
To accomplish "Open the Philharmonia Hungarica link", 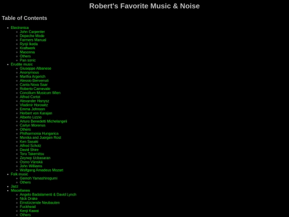I will [x=39, y=133].
